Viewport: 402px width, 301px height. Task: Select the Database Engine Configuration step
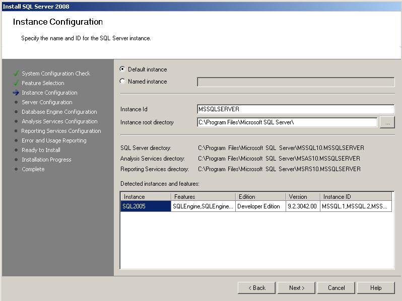59,112
